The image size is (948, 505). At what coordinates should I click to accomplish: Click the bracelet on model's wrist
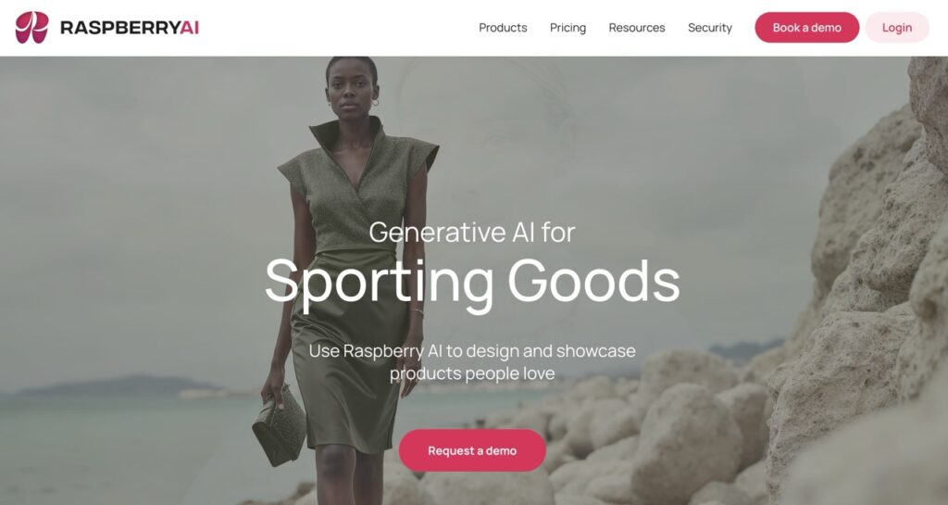pos(416,311)
